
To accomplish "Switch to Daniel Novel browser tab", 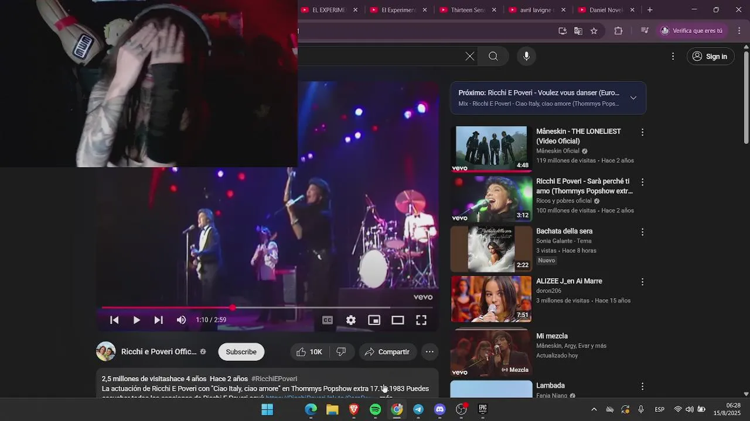I will tap(606, 10).
